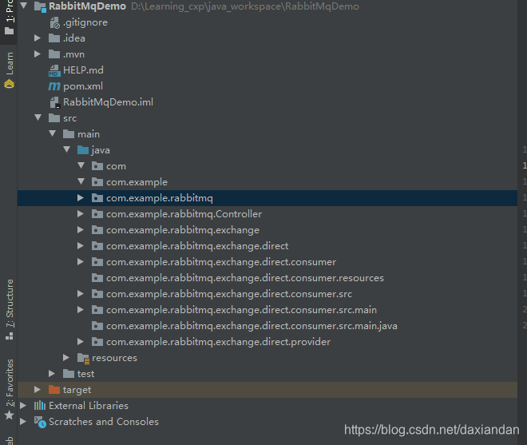
Task: Collapse the com.example package arrow
Action: coord(81,181)
